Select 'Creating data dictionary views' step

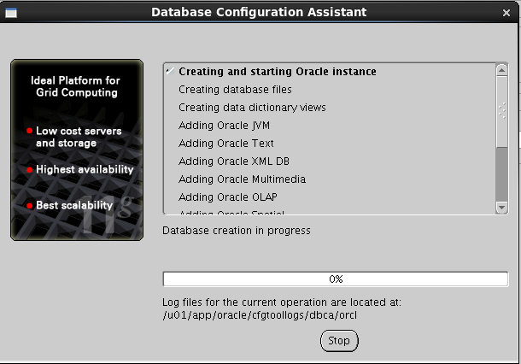tap(252, 108)
